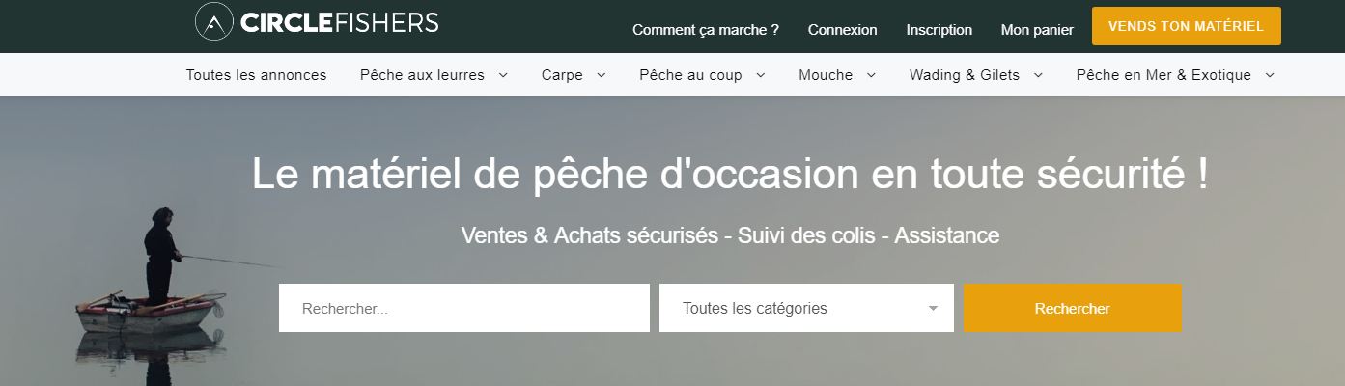This screenshot has width=1345, height=386.
Task: Open the Toutes les catégories dropdown
Action: coord(806,308)
